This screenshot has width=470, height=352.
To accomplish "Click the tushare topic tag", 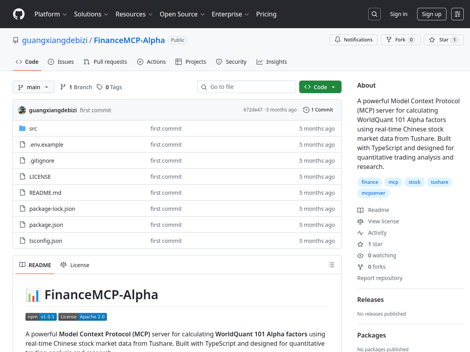I will pyautogui.click(x=439, y=182).
